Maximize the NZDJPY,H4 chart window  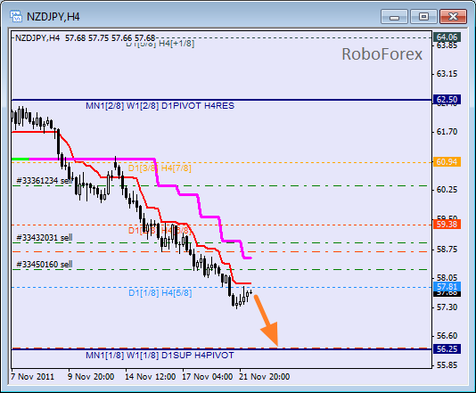tap(423, 16)
